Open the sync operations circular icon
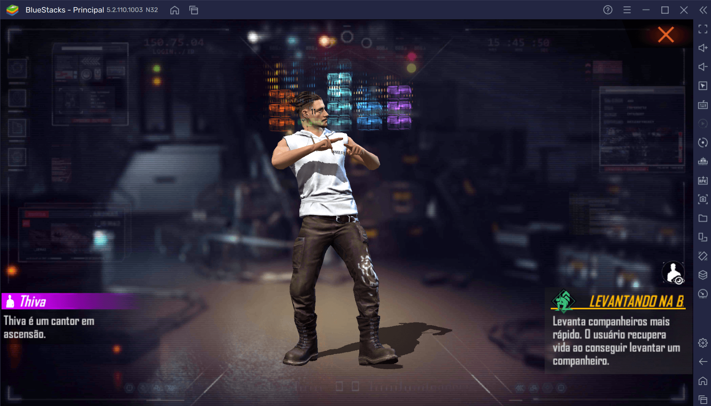Image resolution: width=711 pixels, height=406 pixels. click(x=703, y=142)
